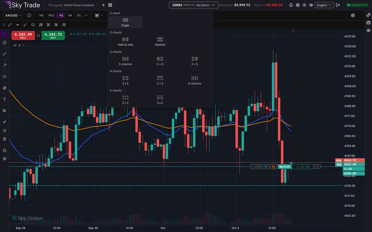The height and width of the screenshot is (232, 372).
Task: Open the coins icon in right sidebar
Action: 369,15
